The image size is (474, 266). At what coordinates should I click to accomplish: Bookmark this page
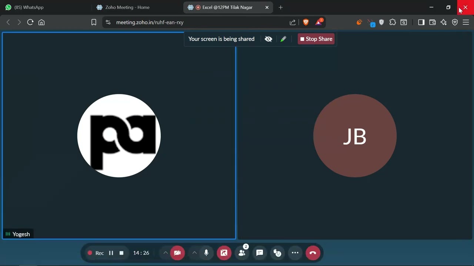coord(94,22)
